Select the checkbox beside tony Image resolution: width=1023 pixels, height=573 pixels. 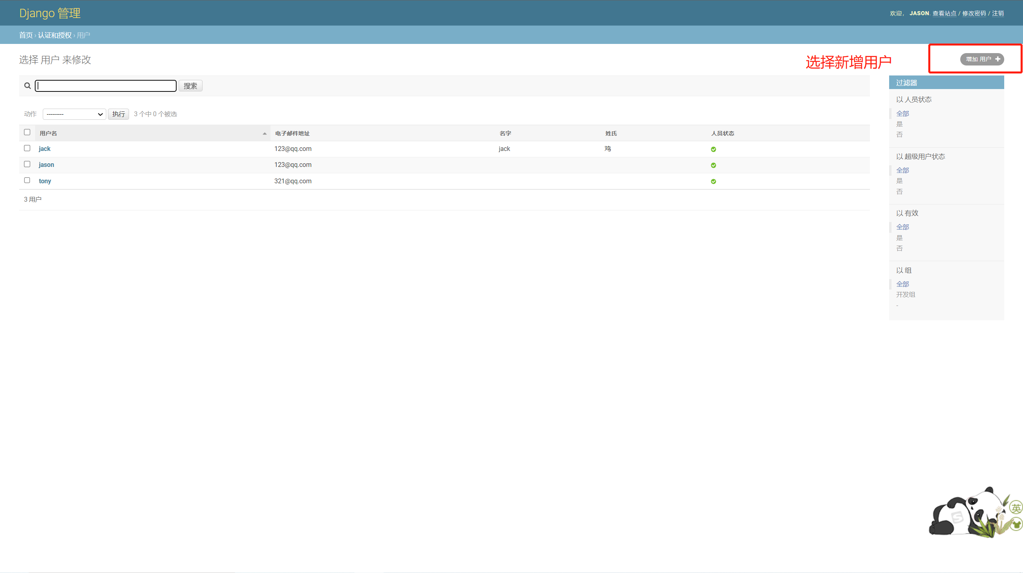pos(27,180)
